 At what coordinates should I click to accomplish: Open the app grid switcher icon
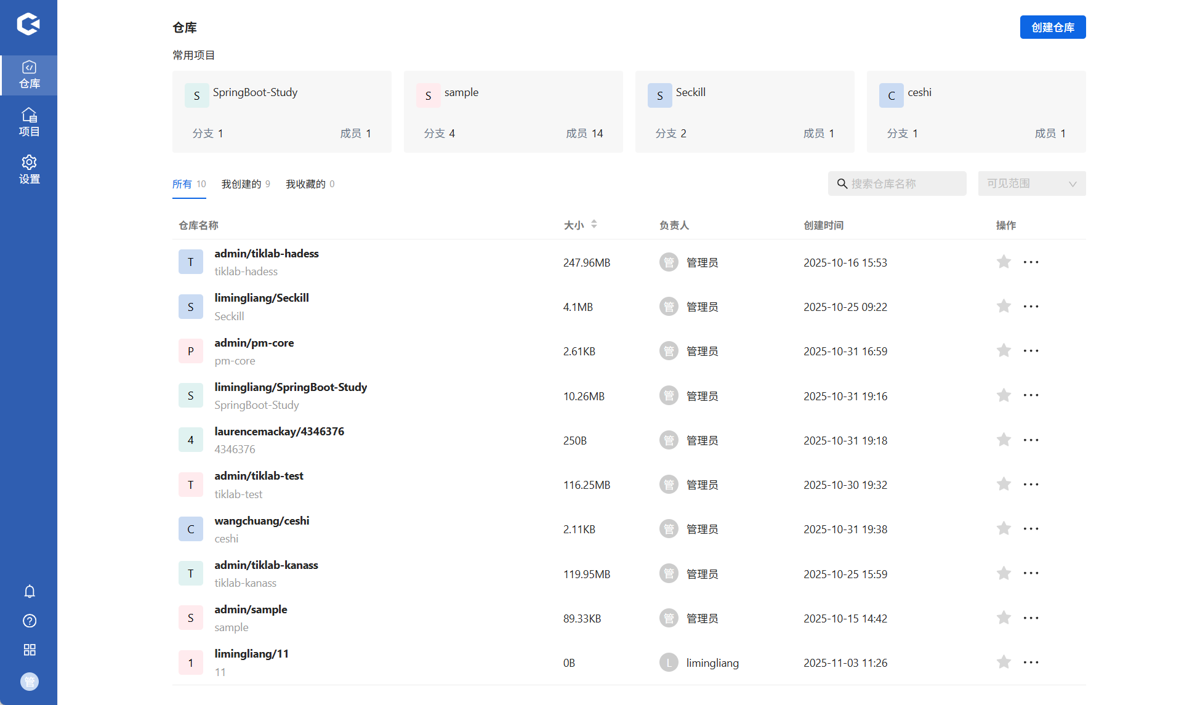[x=29, y=650]
